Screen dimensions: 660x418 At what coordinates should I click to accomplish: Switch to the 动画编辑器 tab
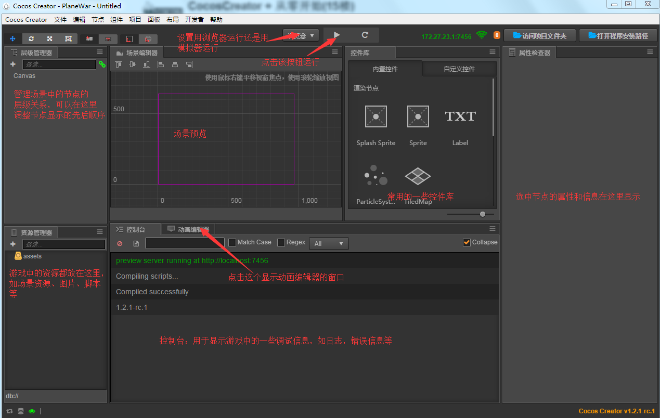click(188, 229)
